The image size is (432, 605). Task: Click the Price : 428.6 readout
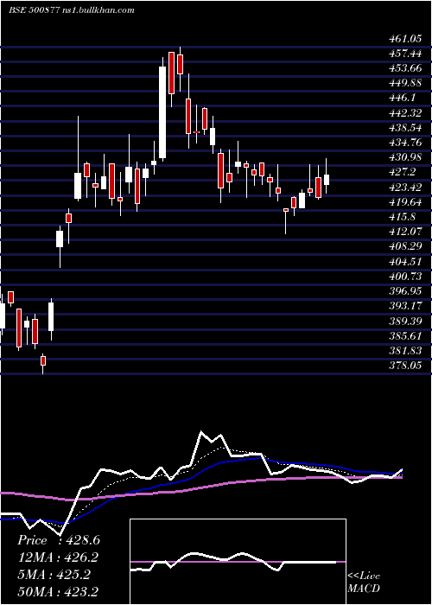[59, 540]
